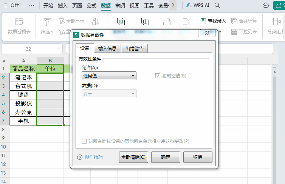Viewport: 285px width, 184px height.
Task: Click the split columns icon
Action: 167,22
